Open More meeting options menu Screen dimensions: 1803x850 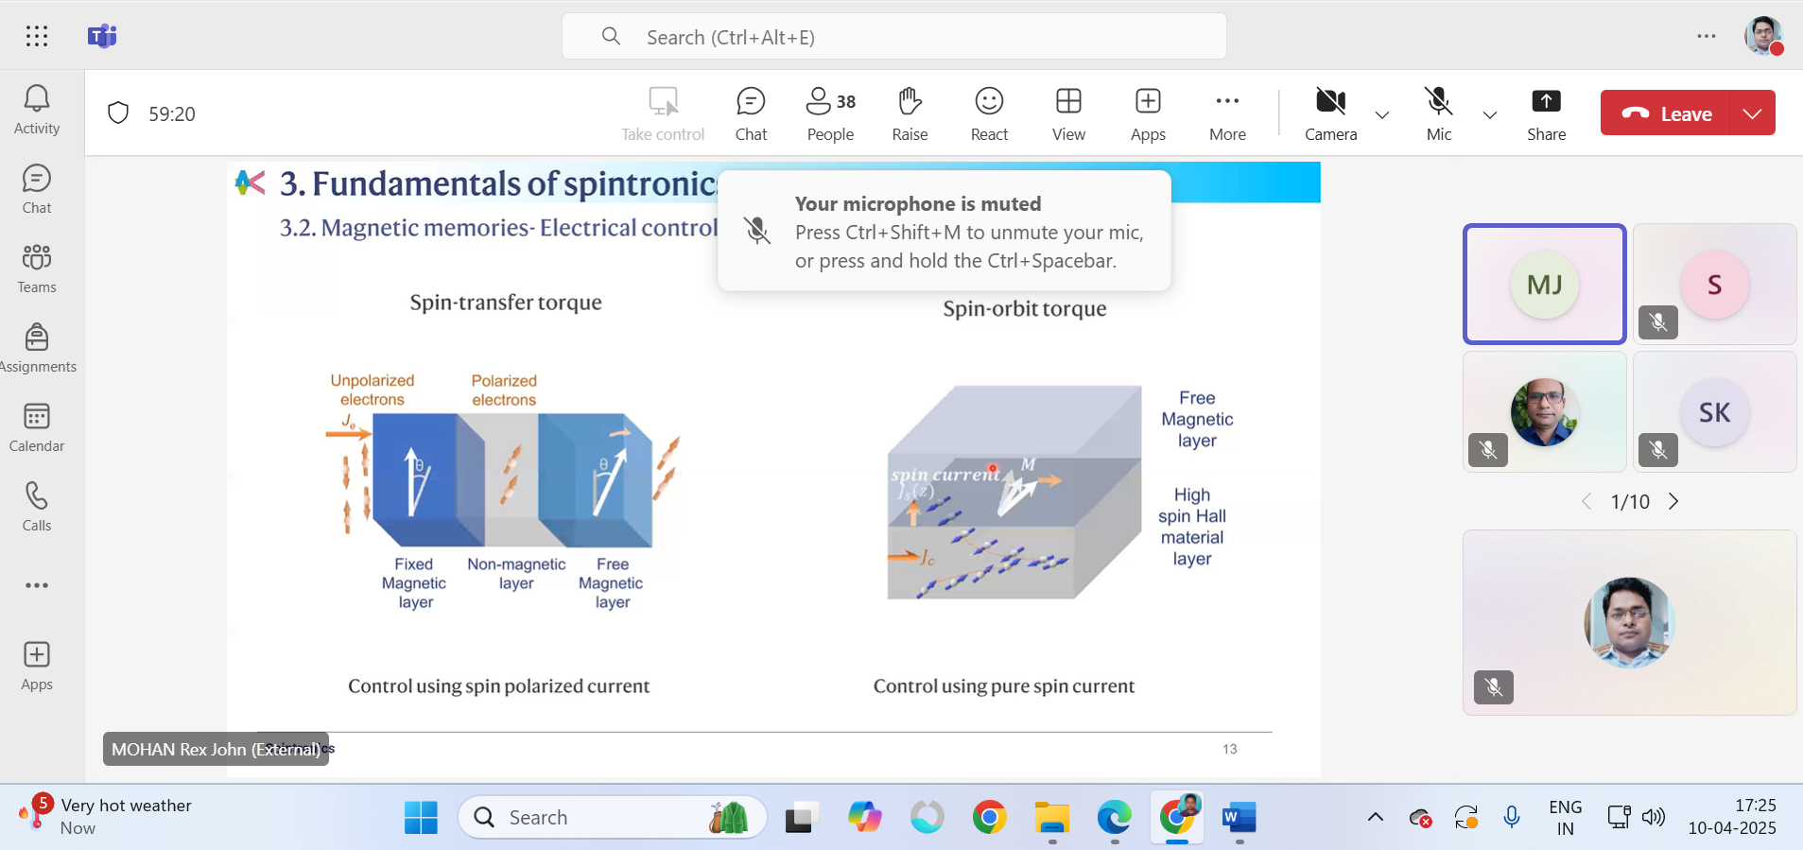coord(1227,113)
